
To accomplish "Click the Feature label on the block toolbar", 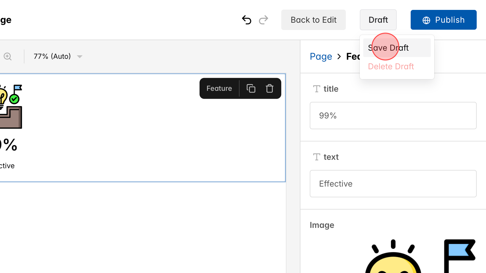I will tap(219, 88).
